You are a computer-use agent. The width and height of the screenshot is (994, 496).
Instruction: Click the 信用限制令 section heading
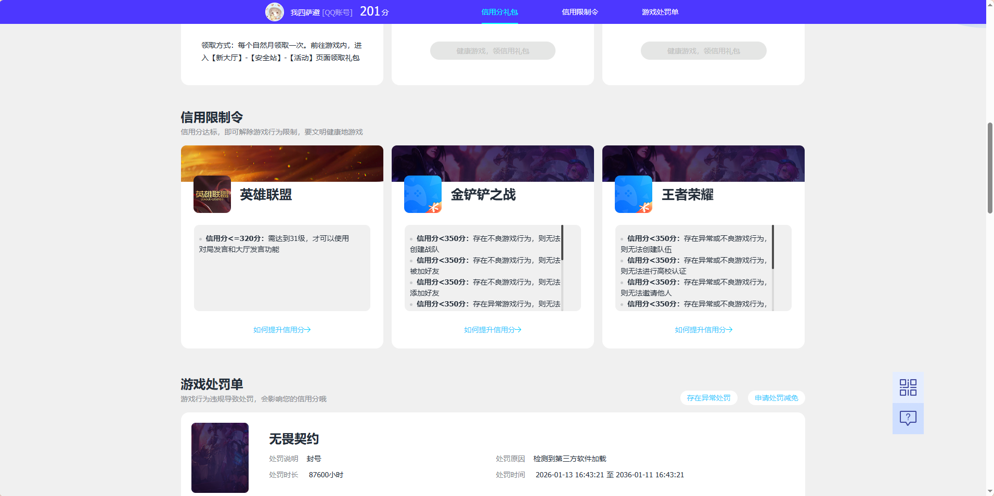212,117
